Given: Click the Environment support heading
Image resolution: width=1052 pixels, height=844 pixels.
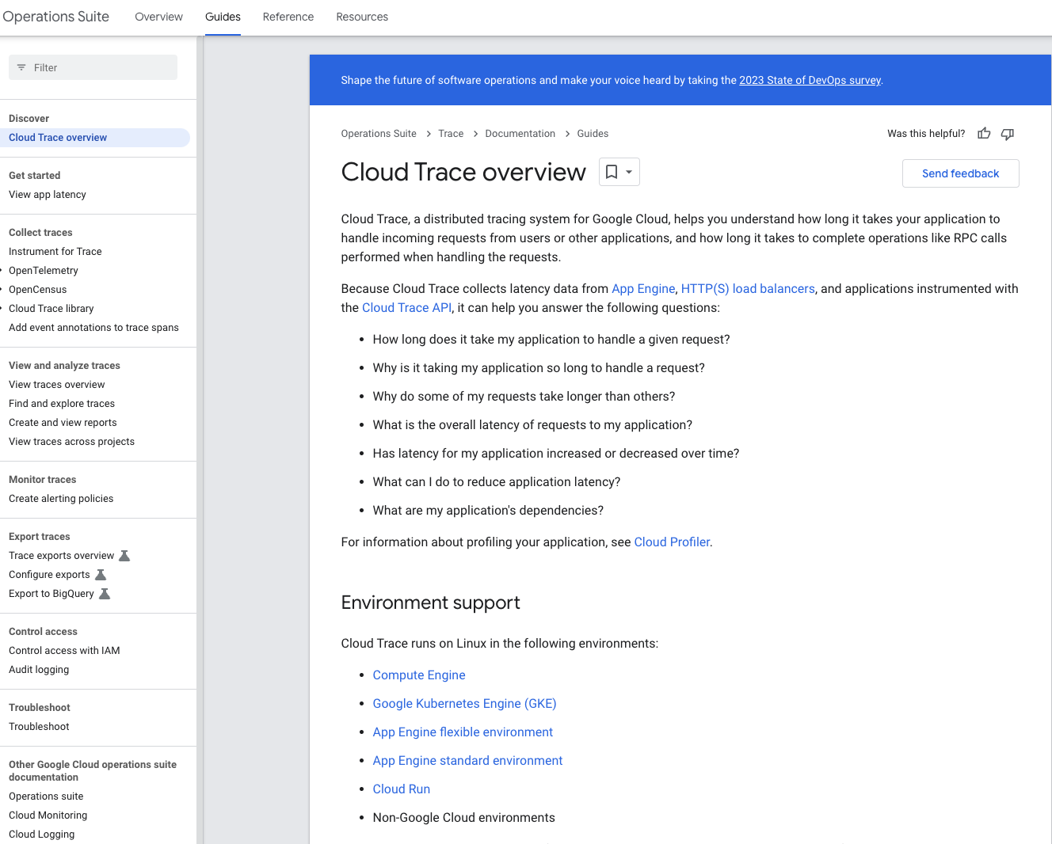Looking at the screenshot, I should click(430, 603).
